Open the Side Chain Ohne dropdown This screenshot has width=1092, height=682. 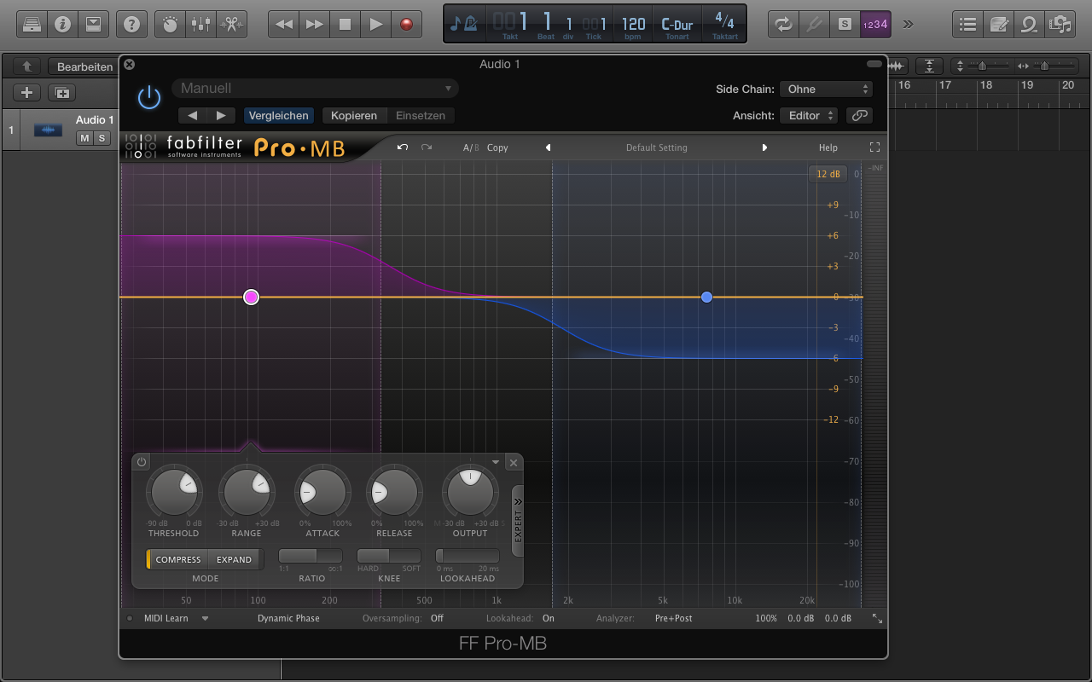tap(826, 89)
